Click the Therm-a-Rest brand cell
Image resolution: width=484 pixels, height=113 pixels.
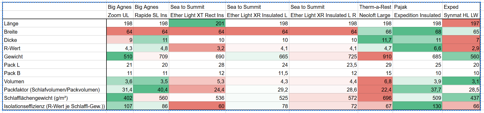[375, 7]
